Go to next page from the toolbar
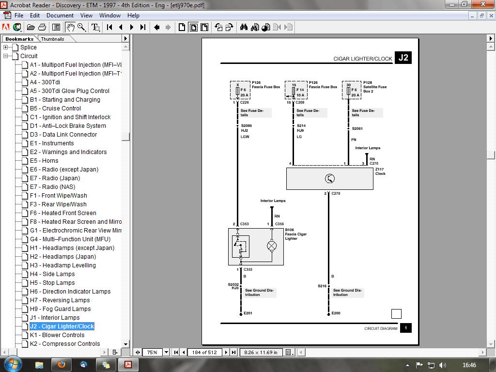 click(132, 28)
